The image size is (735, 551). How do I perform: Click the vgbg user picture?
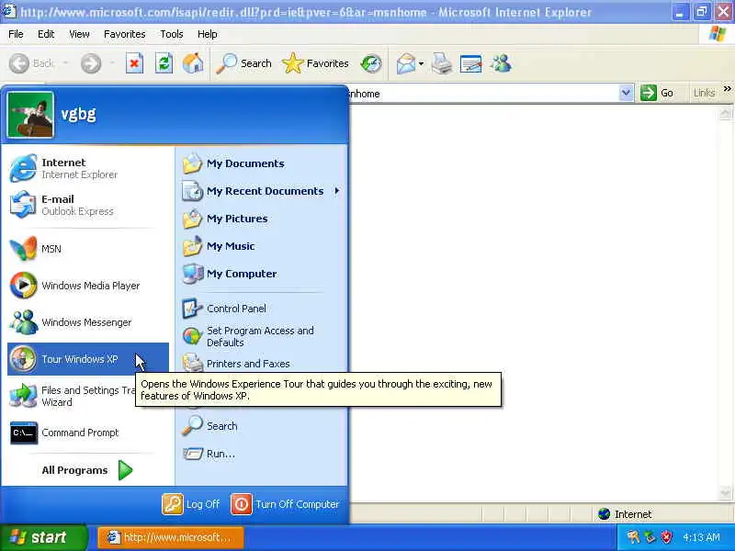click(x=30, y=115)
